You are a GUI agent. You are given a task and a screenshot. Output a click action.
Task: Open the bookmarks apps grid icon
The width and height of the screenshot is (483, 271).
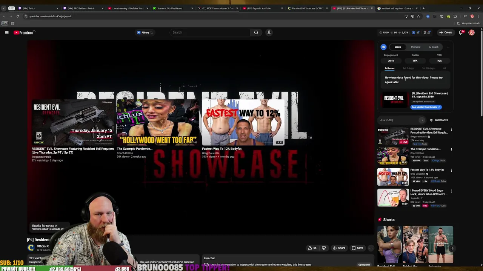12,23
